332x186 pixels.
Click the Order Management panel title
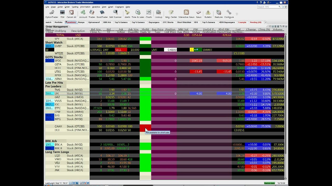57,27
